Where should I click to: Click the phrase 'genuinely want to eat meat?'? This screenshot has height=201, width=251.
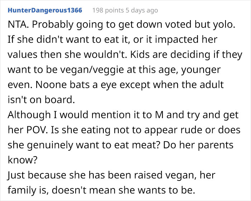click(x=94, y=145)
